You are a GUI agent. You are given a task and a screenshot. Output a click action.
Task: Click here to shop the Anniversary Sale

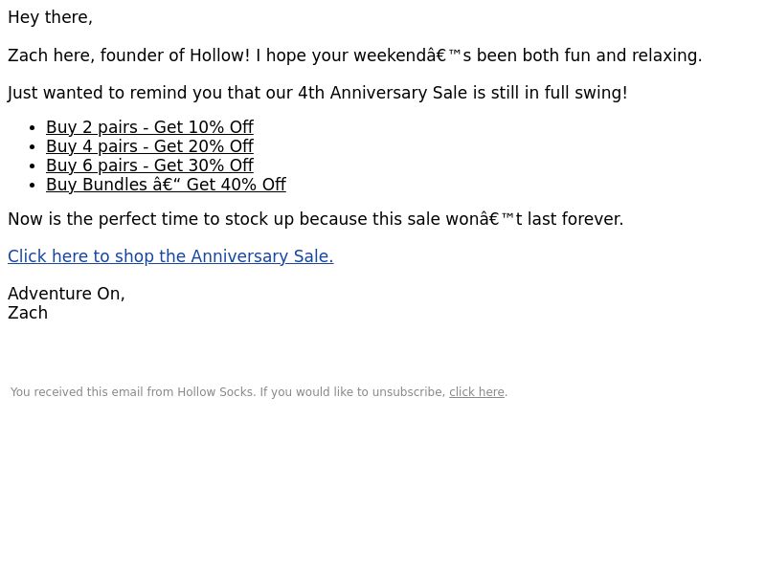coord(170,256)
